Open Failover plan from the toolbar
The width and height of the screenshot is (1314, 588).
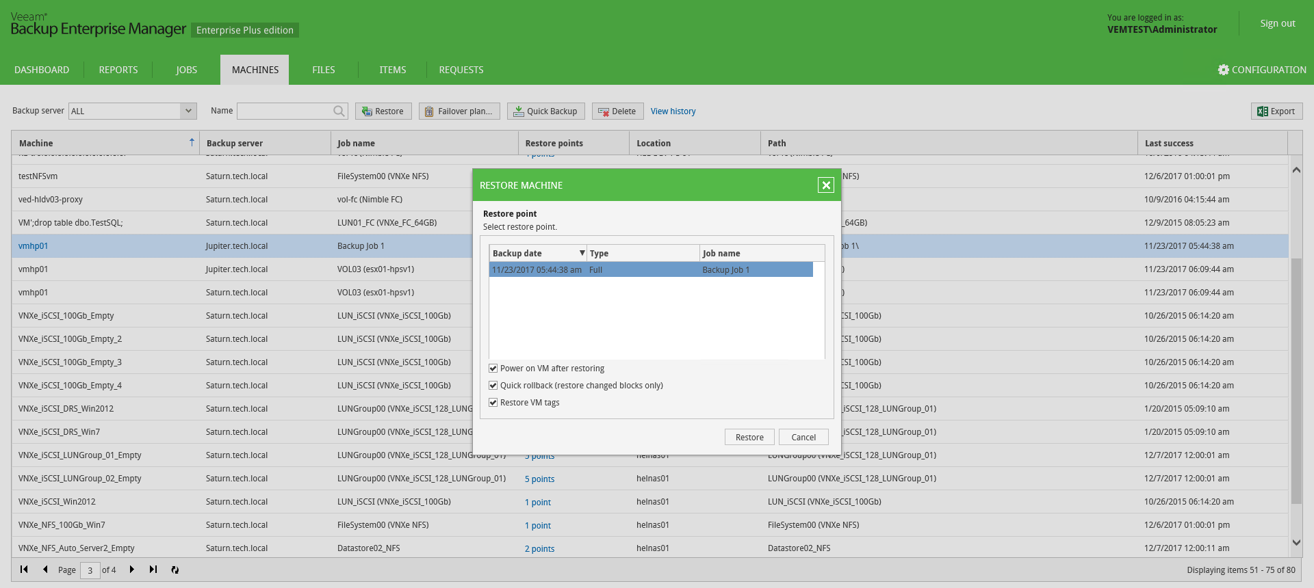pyautogui.click(x=459, y=111)
